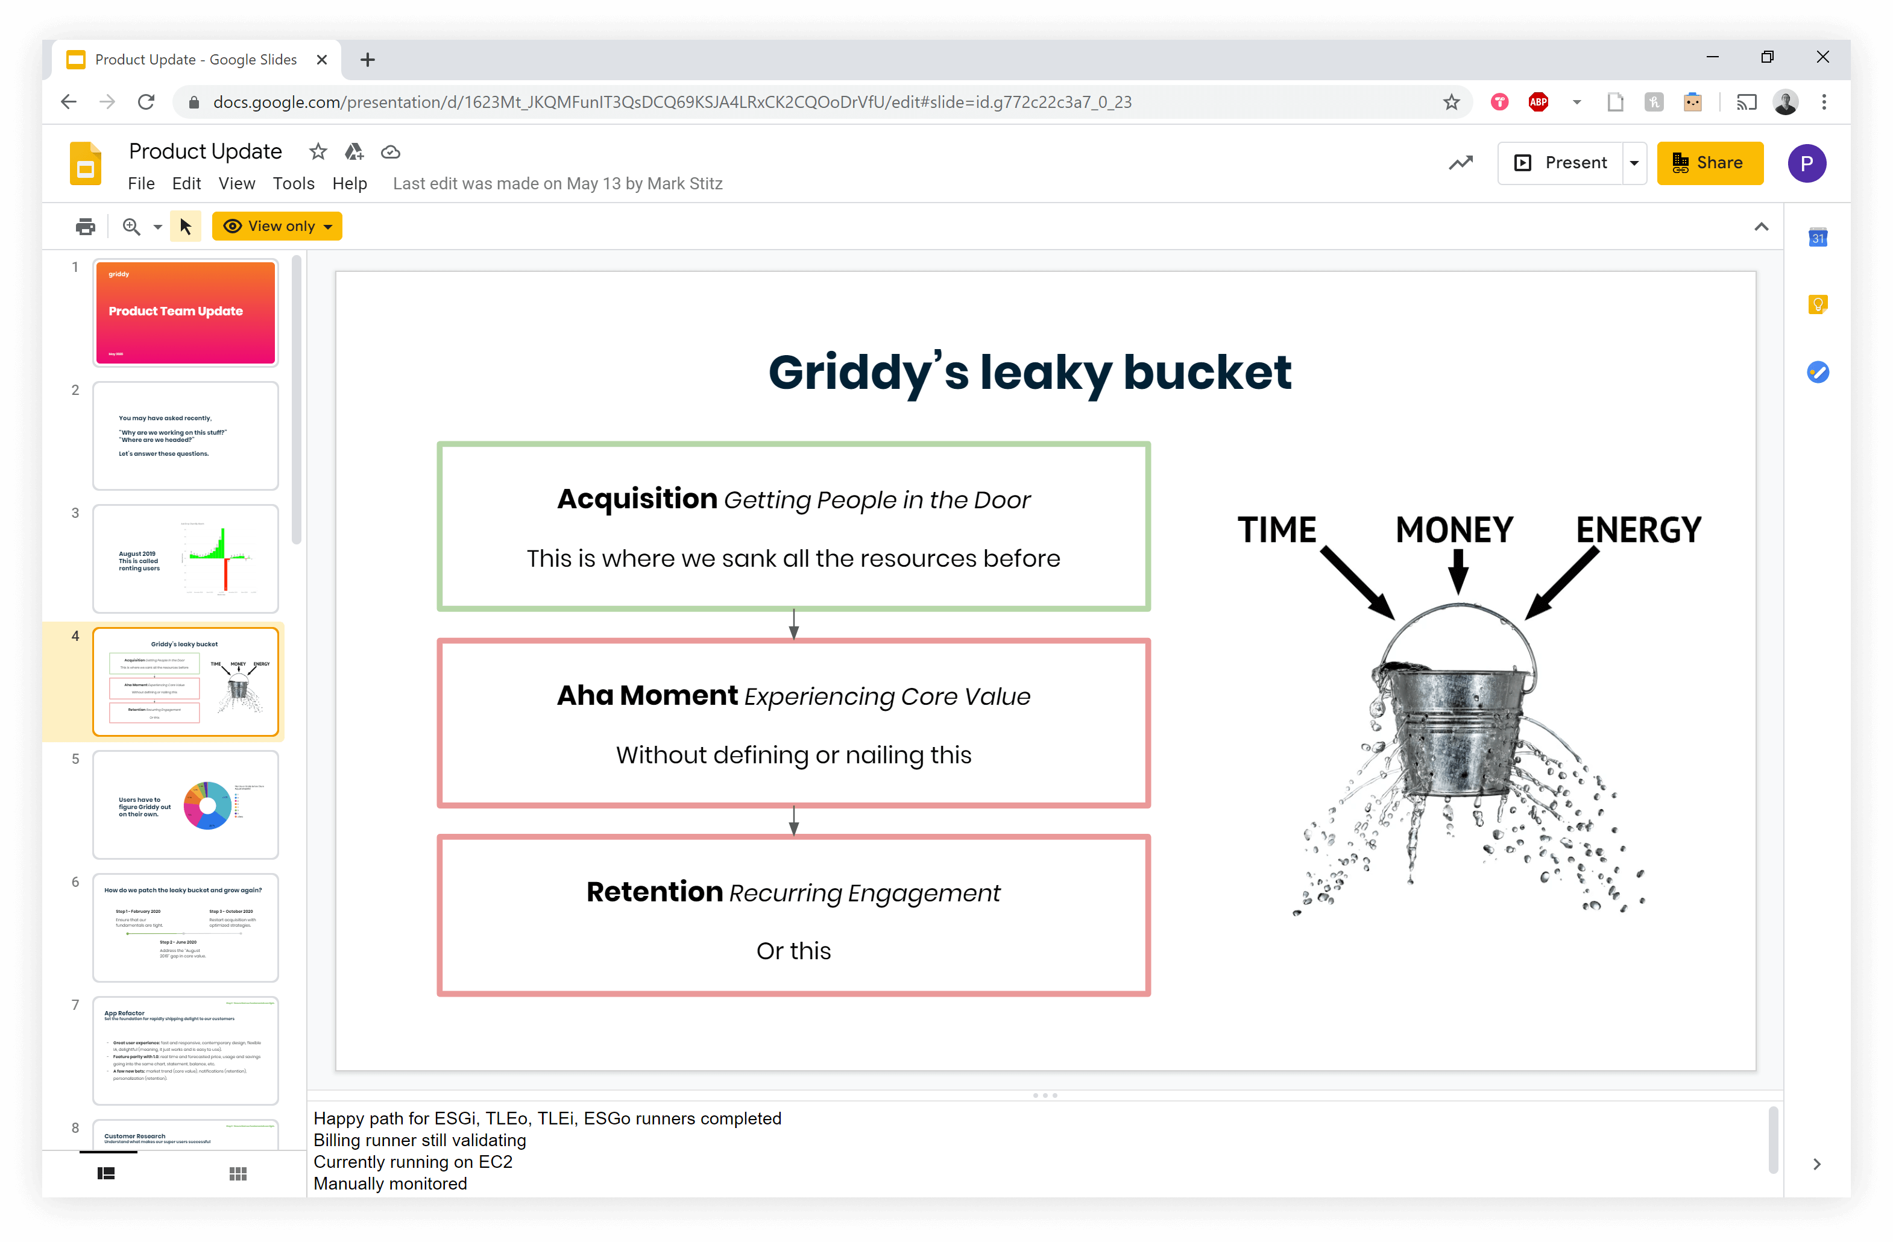1893x1242 pixels.
Task: Click the add to Drive icon
Action: [354, 151]
